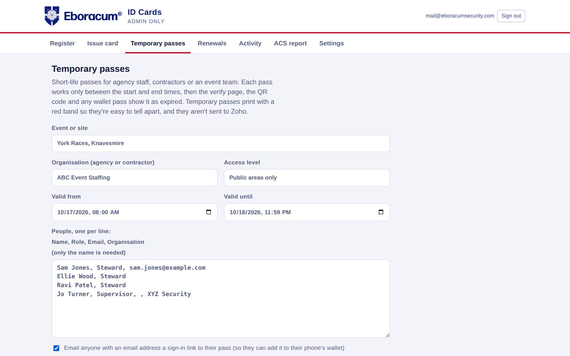Select the Temporary passes tab
The image size is (570, 356).
pyautogui.click(x=158, y=43)
